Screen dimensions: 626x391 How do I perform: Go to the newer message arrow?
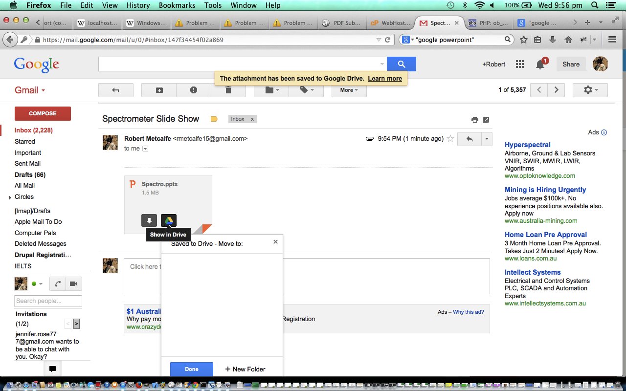click(x=539, y=90)
